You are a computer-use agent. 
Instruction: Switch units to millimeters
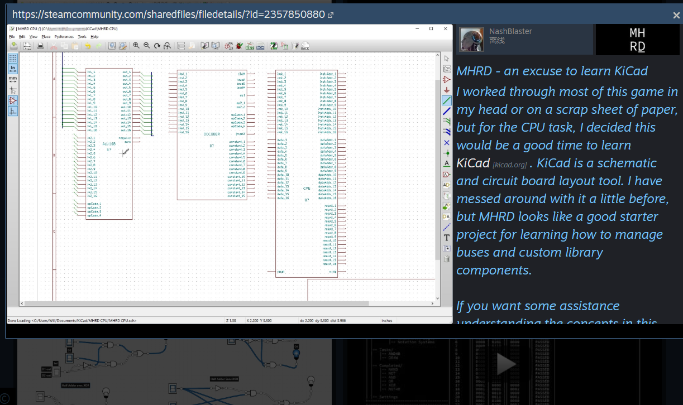pos(12,79)
